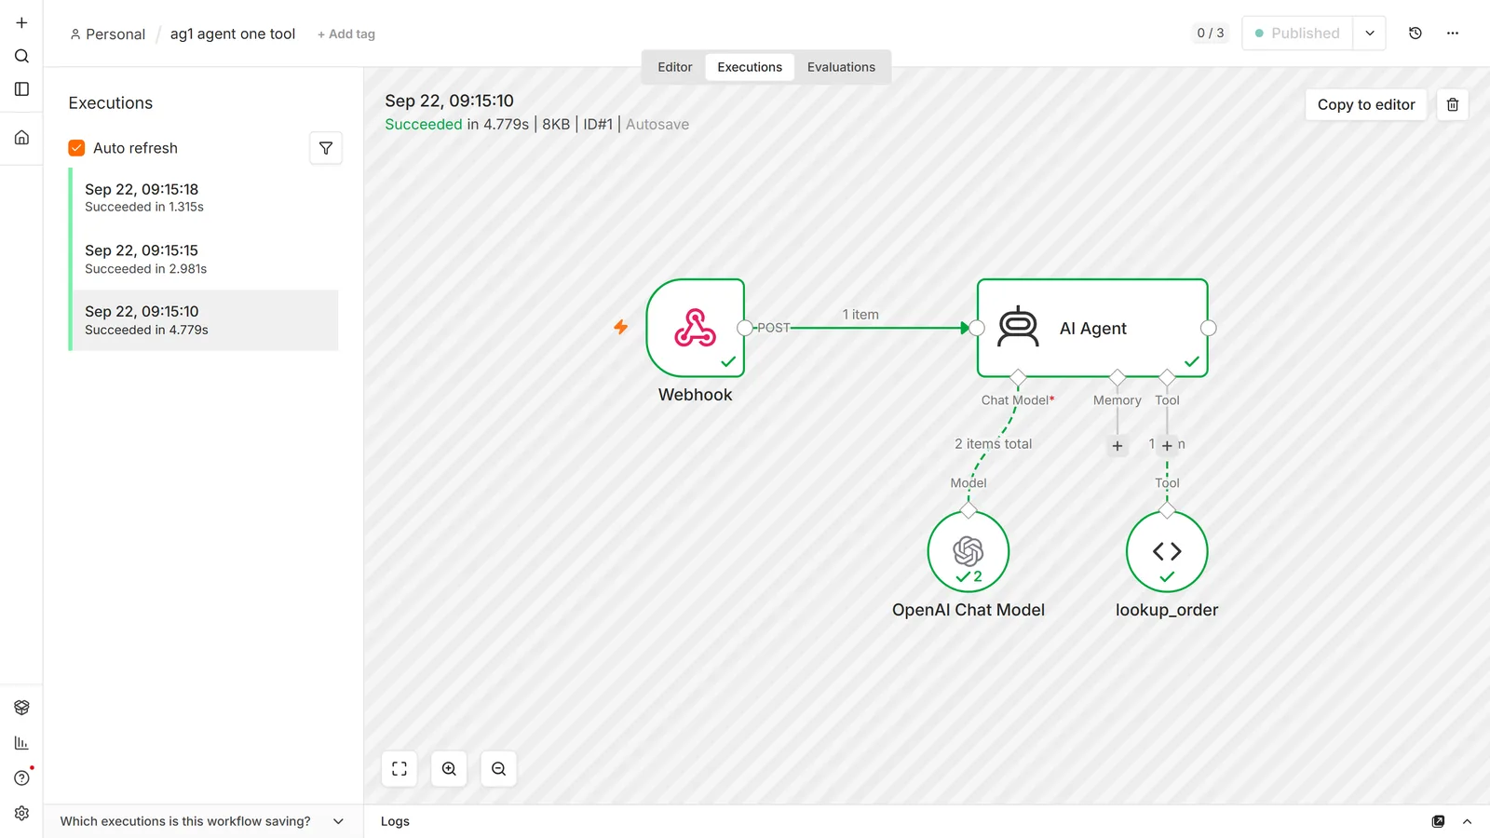Click the 0 / 3 counter badge

pyautogui.click(x=1211, y=34)
